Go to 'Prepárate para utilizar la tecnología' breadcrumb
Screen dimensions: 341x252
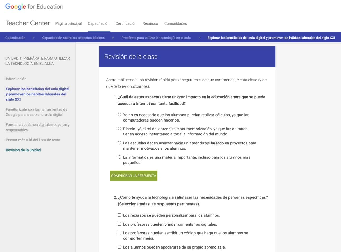(x=156, y=38)
